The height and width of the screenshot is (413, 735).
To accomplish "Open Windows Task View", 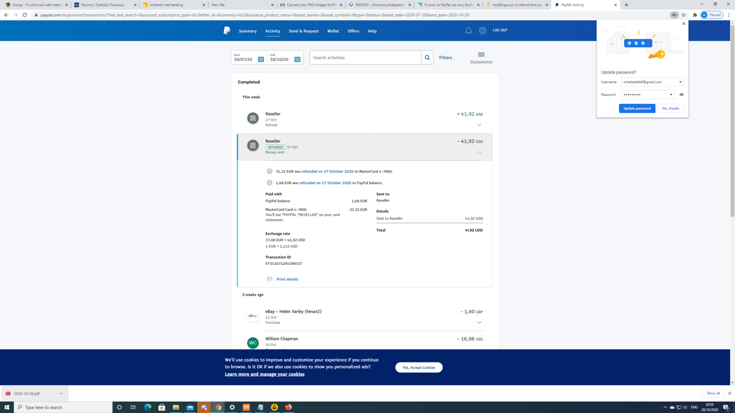I will 133,407.
